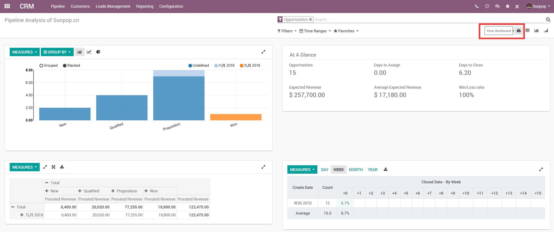
Task: Toggle the 九月 2018 legend series
Action: coord(250,66)
